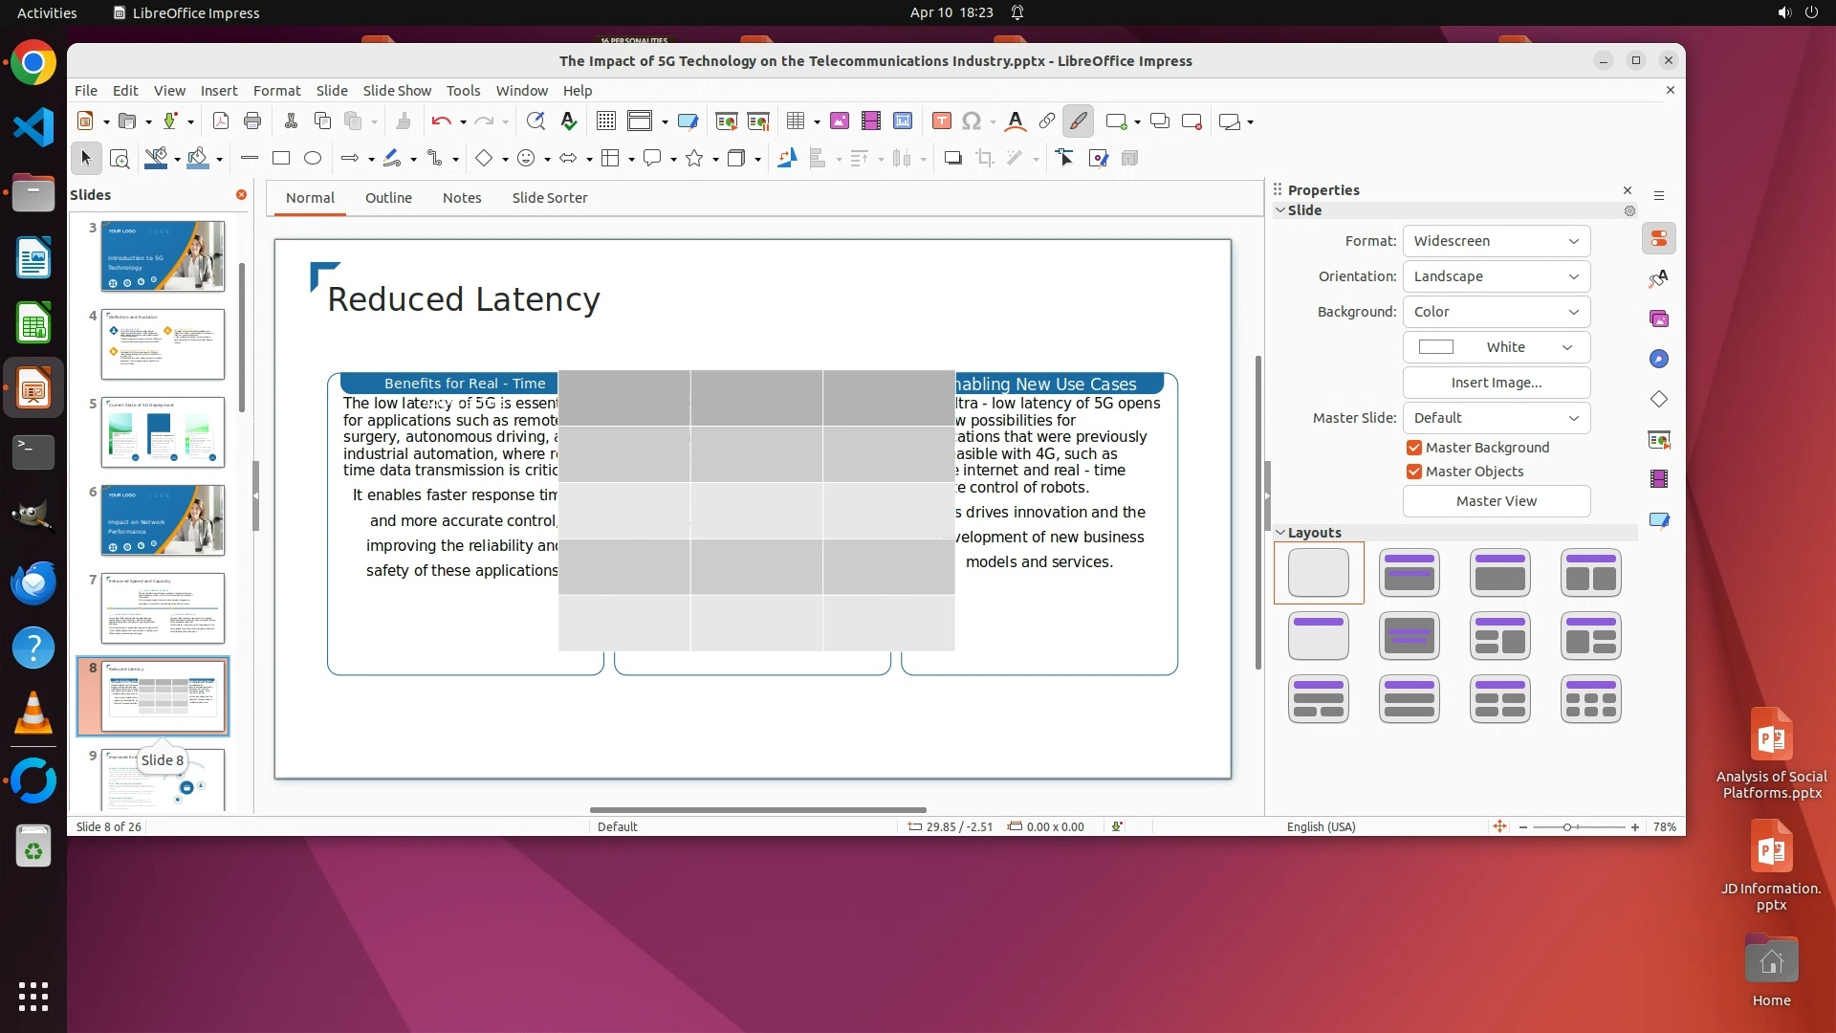1836x1033 pixels.
Task: Uncheck the Master Background checkbox
Action: click(1414, 448)
